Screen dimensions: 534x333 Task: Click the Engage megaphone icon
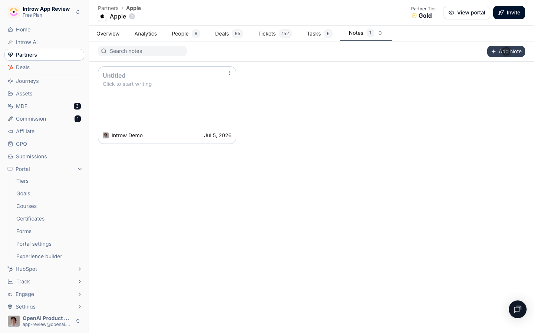(10, 294)
